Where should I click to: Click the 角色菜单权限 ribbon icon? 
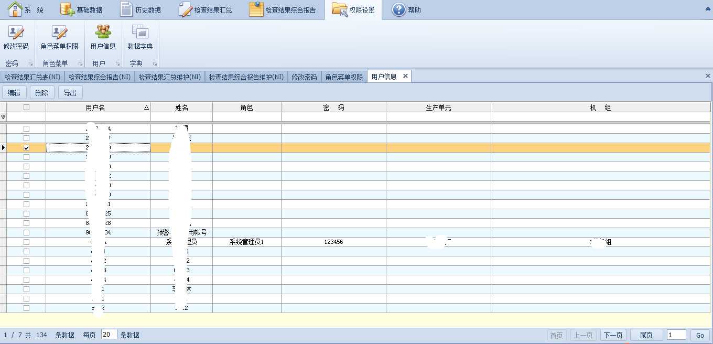pyautogui.click(x=60, y=37)
